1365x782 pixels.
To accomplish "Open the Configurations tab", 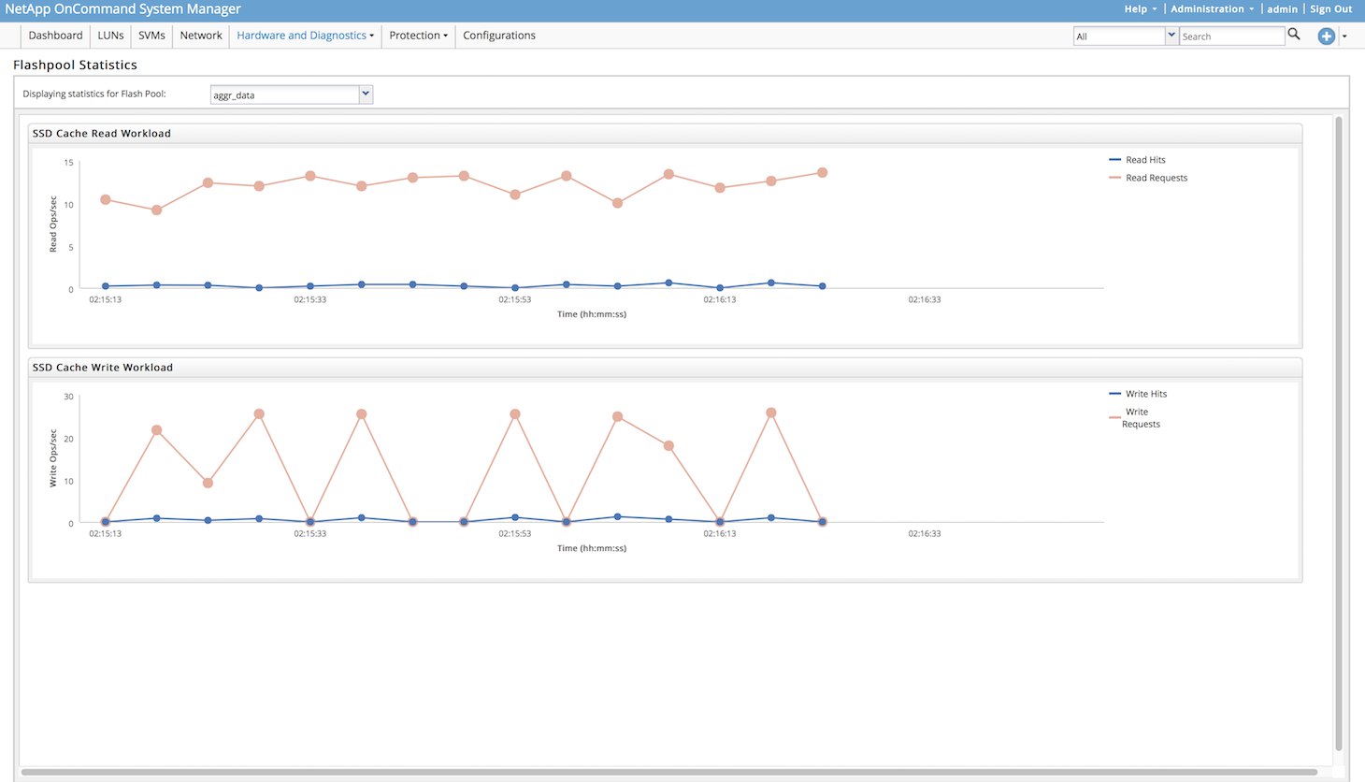I will 499,36.
